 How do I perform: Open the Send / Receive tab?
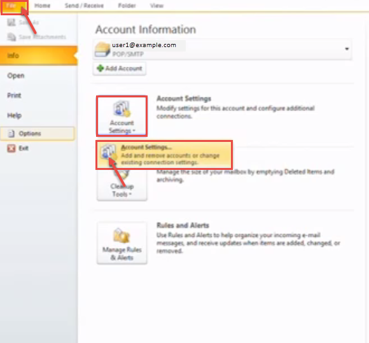coord(84,6)
